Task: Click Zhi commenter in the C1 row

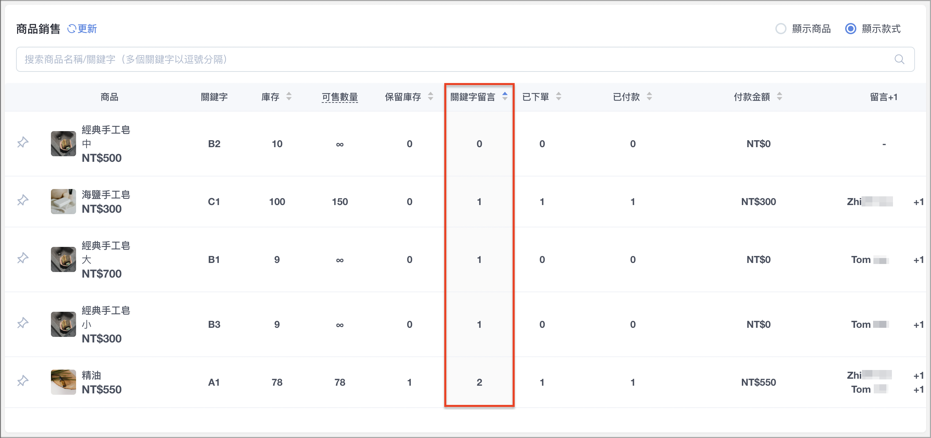Action: coord(870,202)
